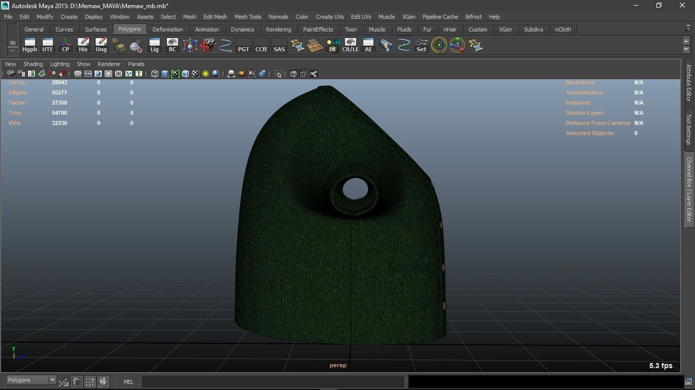The height and width of the screenshot is (390, 695).
Task: Expand the shelf options arrow at left
Action: coord(13,51)
